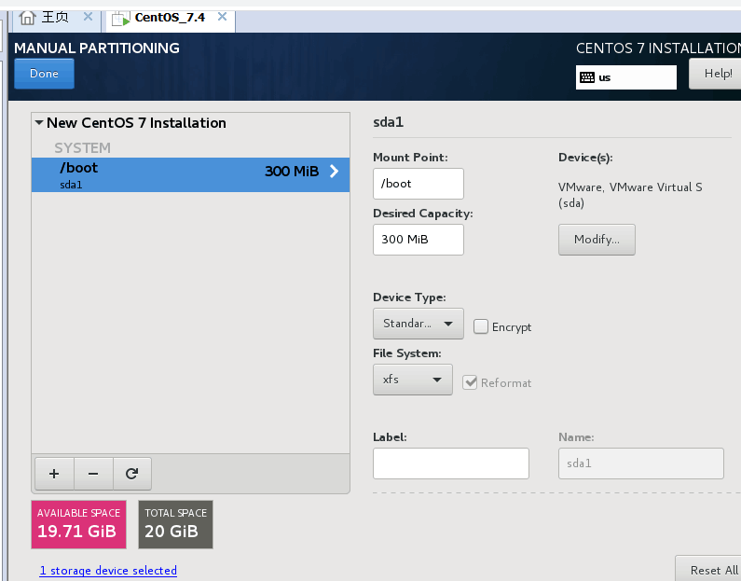Click the Modify... devices button
This screenshot has height=581, width=741.
pyautogui.click(x=597, y=240)
